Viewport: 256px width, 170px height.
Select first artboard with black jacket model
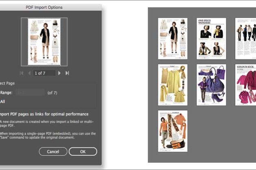(173, 39)
